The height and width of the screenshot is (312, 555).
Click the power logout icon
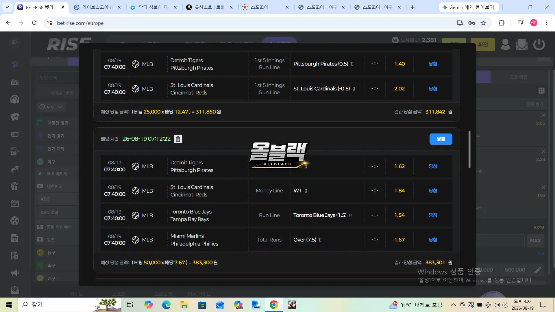click(x=539, y=44)
